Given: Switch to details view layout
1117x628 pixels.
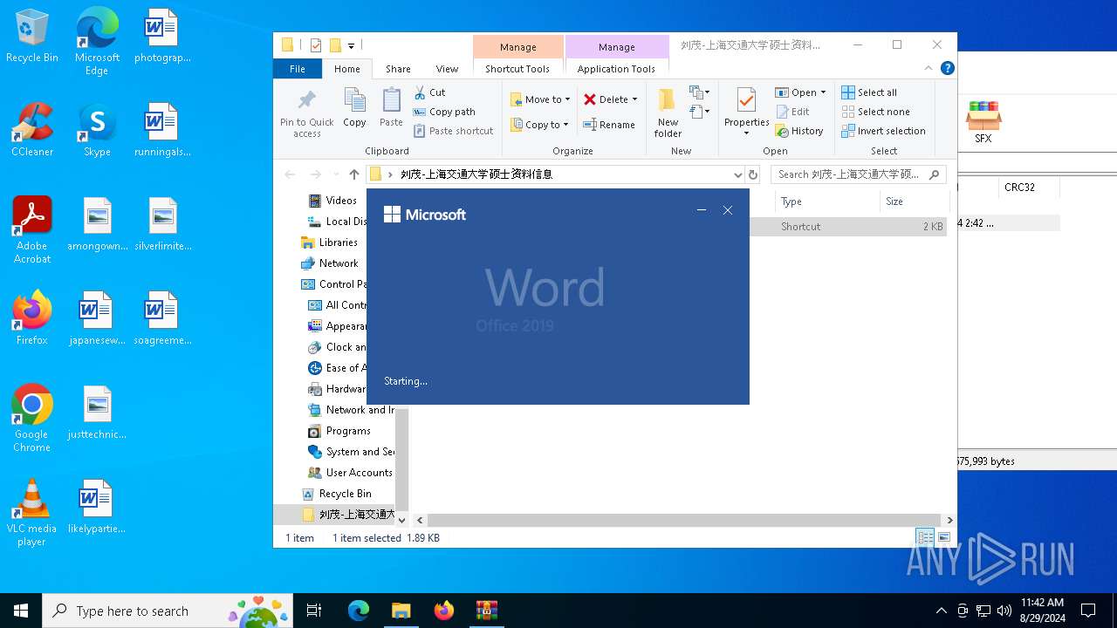Looking at the screenshot, I should coord(925,537).
